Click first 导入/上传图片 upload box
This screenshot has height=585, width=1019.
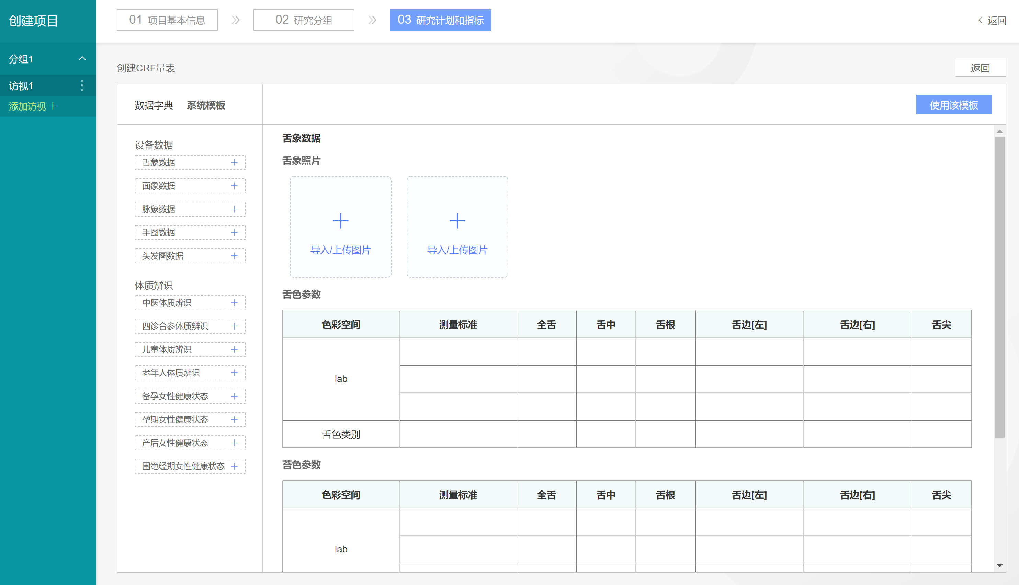340,227
